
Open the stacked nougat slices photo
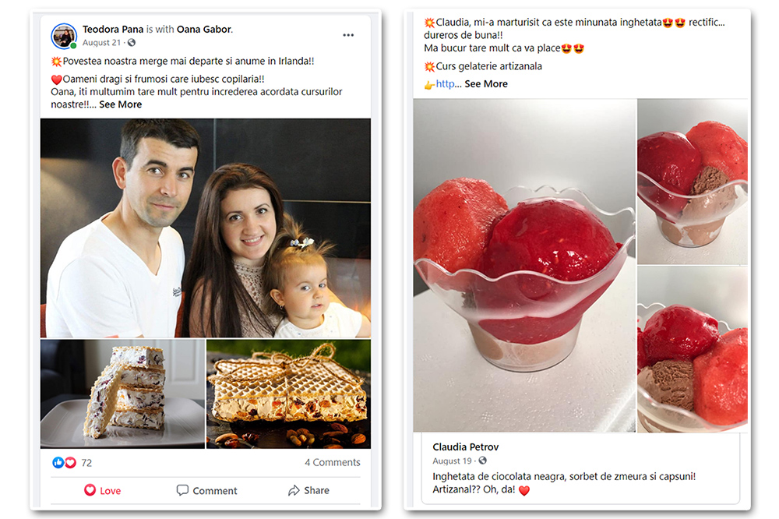coord(123,394)
